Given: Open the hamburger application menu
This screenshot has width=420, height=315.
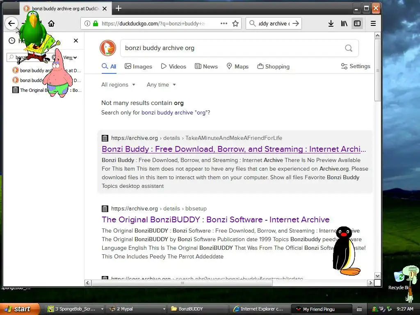Looking at the screenshot, I should point(373,23).
